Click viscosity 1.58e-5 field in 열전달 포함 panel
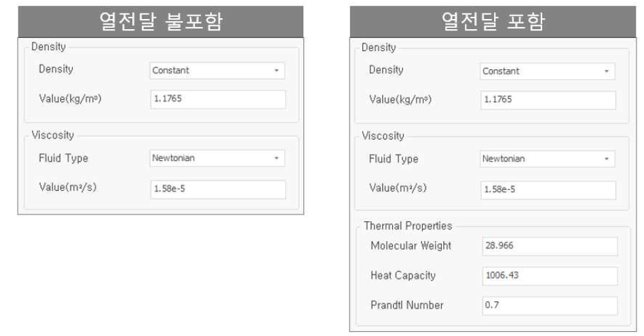 pyautogui.click(x=548, y=190)
